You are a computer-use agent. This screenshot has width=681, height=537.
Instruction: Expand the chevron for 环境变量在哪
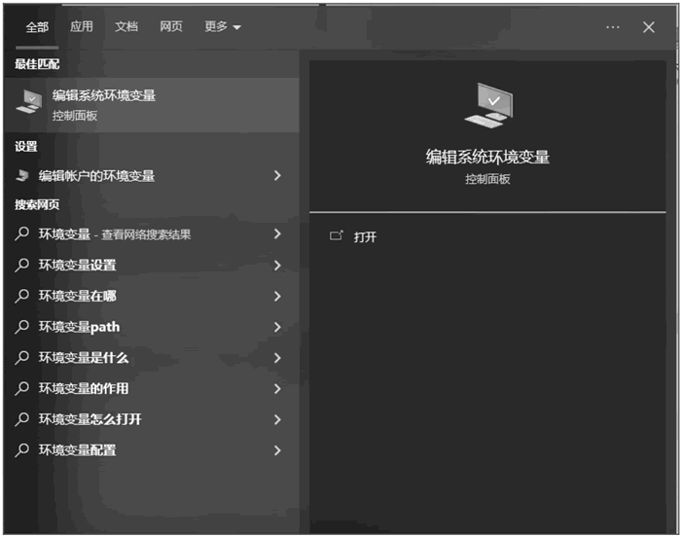pos(277,296)
